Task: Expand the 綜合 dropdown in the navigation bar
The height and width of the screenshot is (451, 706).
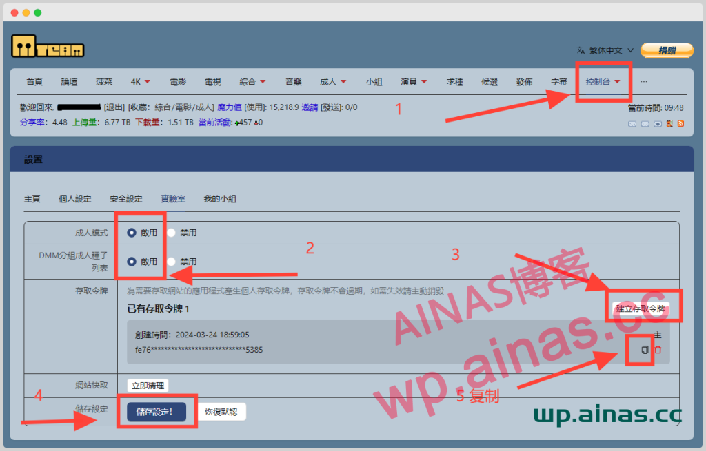Action: point(252,82)
